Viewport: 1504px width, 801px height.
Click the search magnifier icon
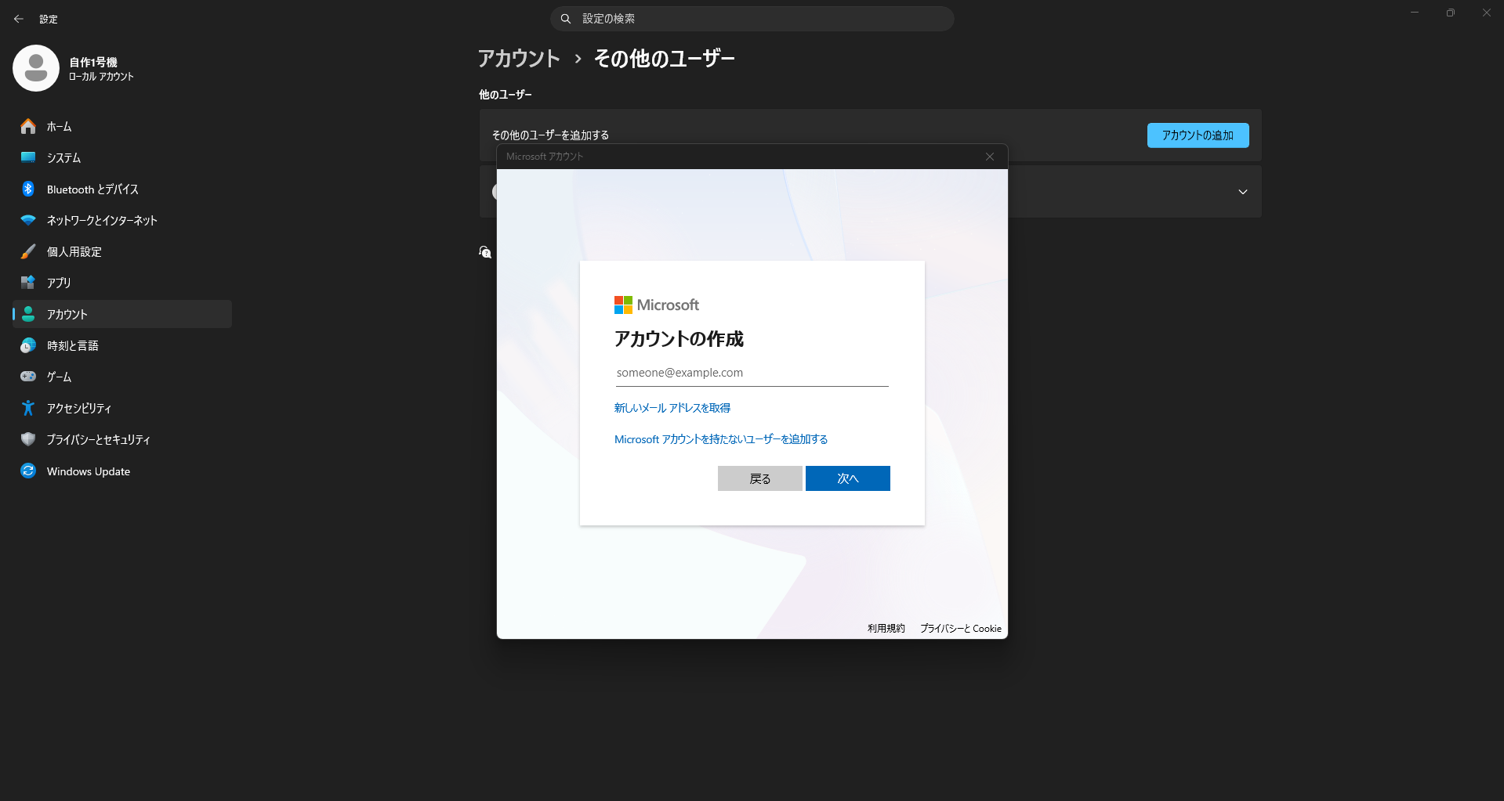click(566, 19)
